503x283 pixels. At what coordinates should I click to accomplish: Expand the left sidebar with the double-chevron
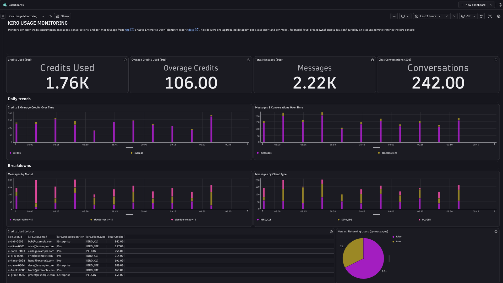tap(3, 16)
